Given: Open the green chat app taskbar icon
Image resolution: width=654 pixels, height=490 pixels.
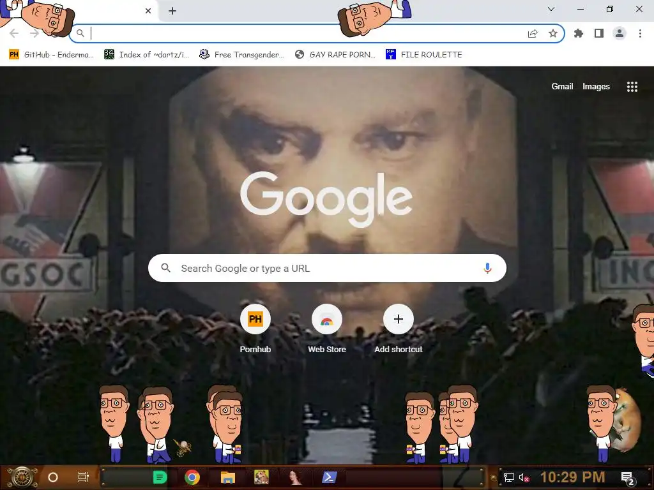Looking at the screenshot, I should 160,477.
